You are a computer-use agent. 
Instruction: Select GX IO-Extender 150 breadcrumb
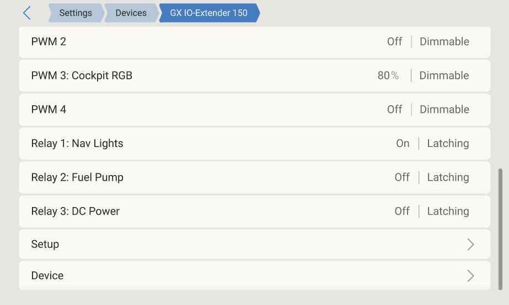pyautogui.click(x=208, y=13)
